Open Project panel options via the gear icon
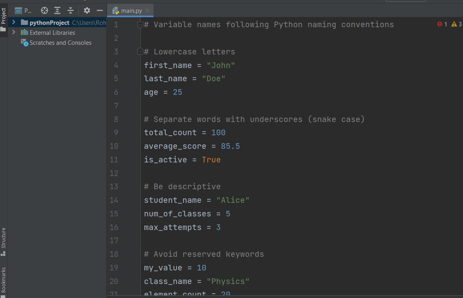 87,10
